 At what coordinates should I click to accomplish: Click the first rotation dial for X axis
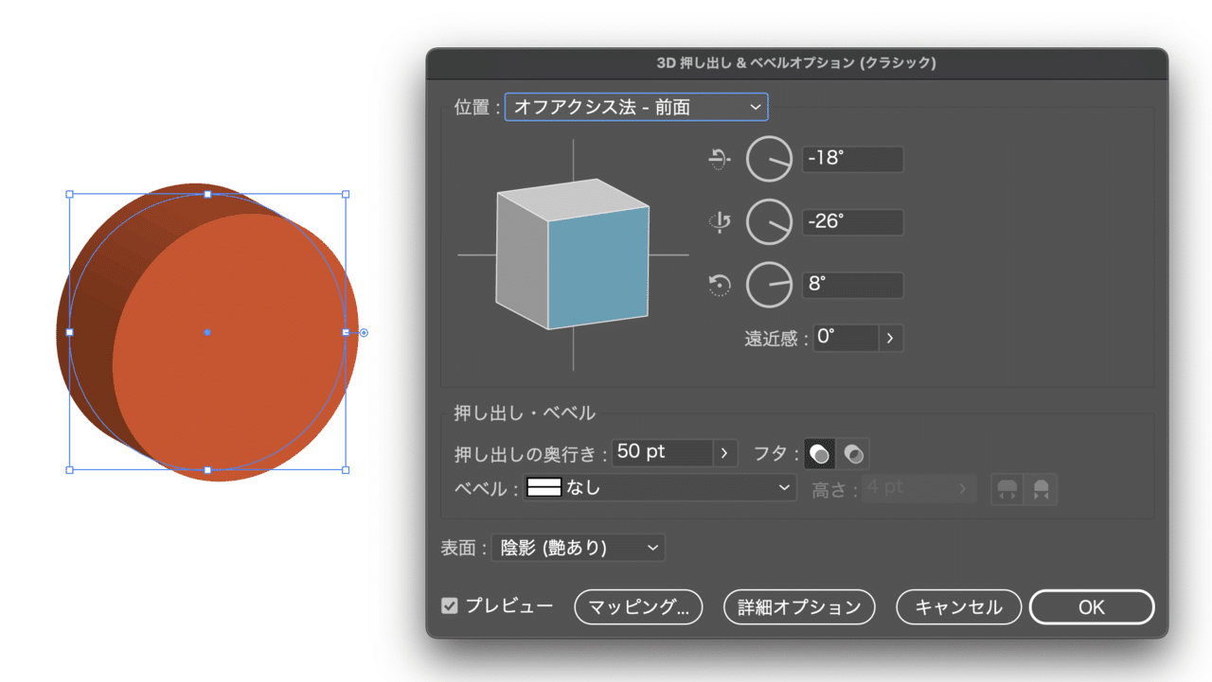click(x=769, y=159)
